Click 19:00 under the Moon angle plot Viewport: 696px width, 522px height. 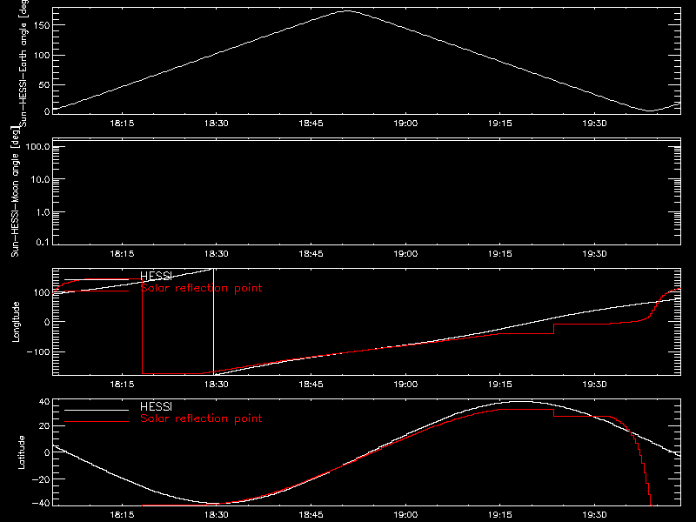coord(405,254)
